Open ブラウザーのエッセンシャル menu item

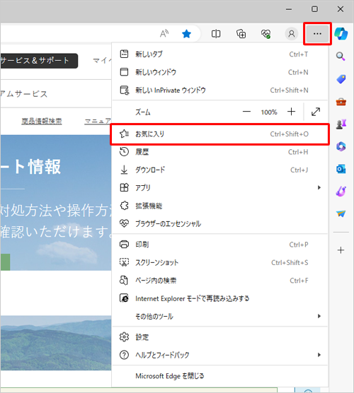pos(220,223)
